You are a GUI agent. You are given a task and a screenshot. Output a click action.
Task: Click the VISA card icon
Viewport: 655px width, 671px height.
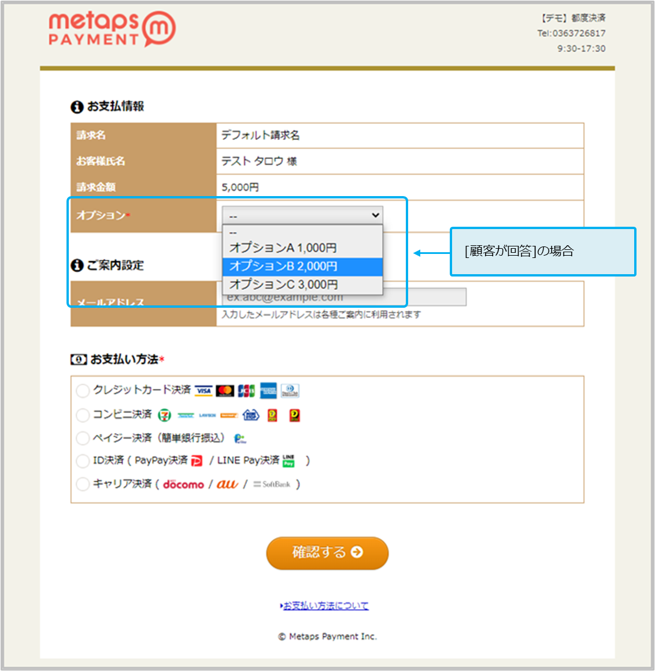(203, 391)
